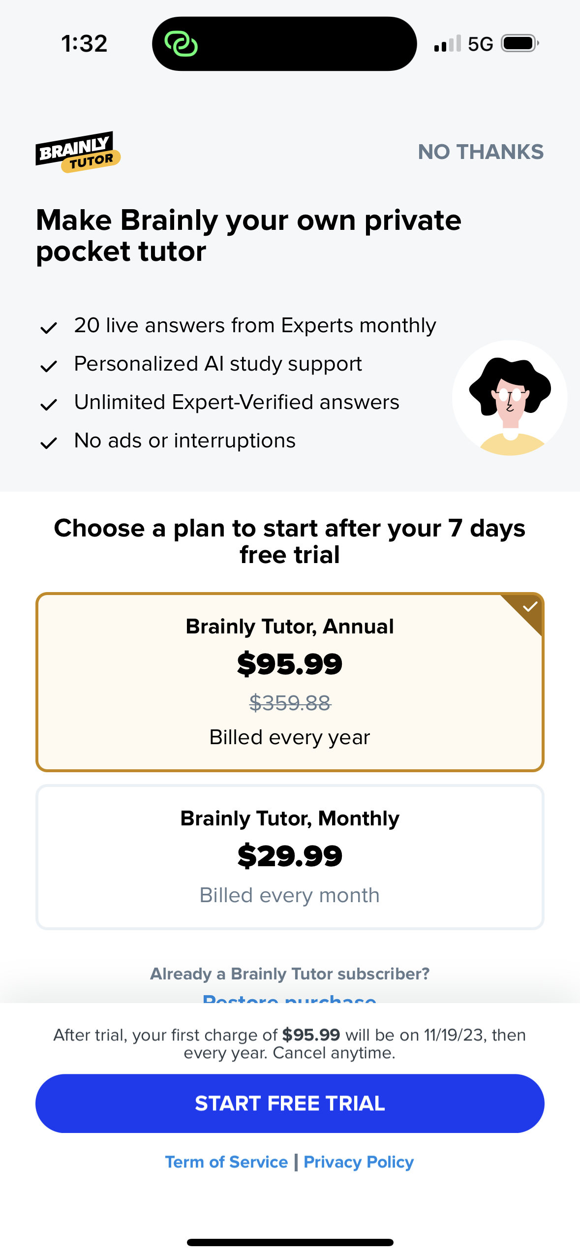The height and width of the screenshot is (1258, 580).
Task: Click the checkmark beside "Personalized AI study support"
Action: click(x=49, y=365)
